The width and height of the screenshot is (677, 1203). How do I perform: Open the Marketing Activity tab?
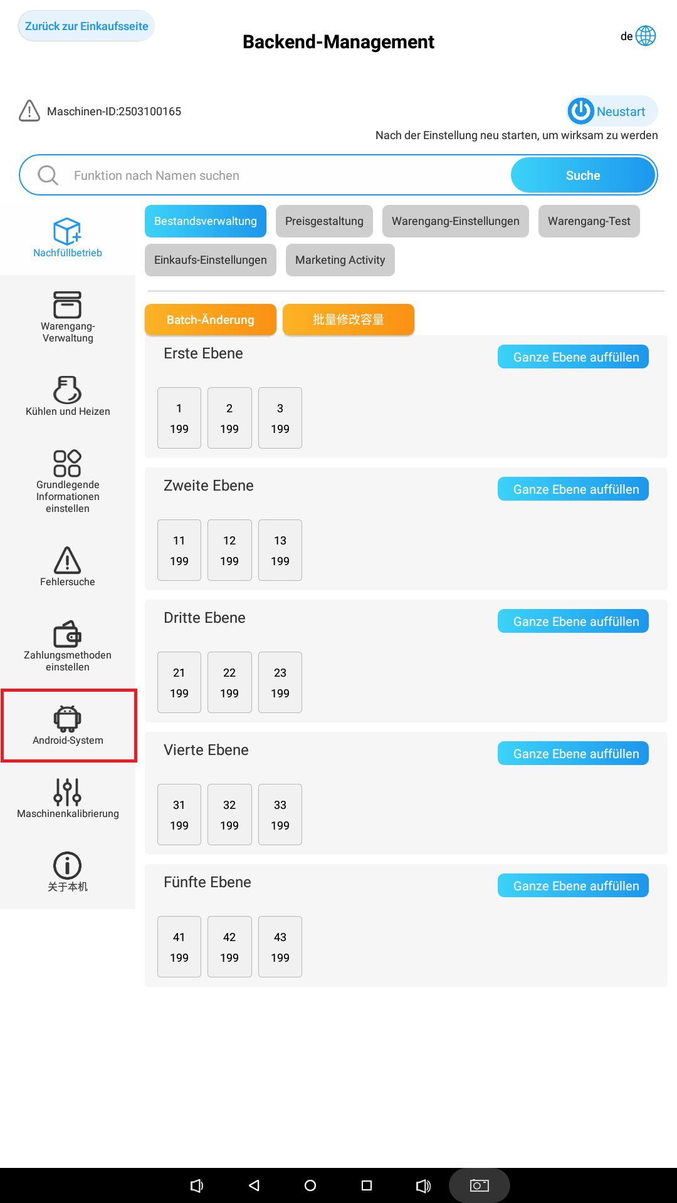pyautogui.click(x=340, y=260)
